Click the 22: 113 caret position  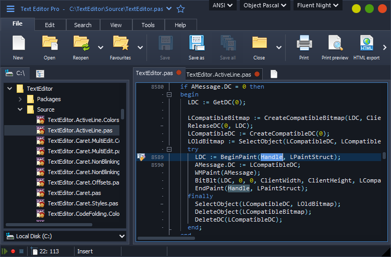[49, 251]
